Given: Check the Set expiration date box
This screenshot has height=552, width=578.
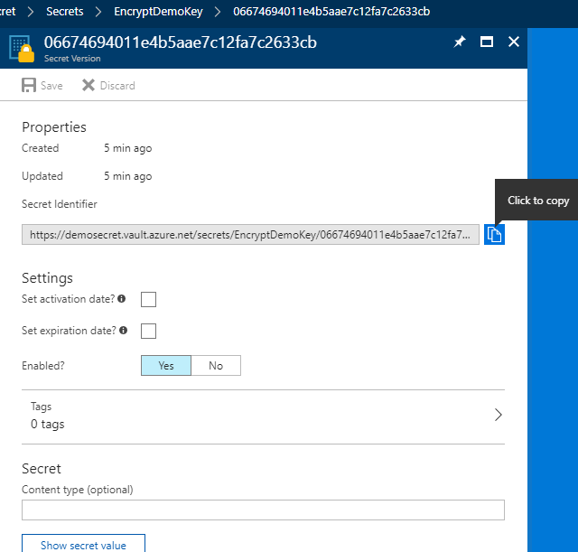Looking at the screenshot, I should (148, 332).
